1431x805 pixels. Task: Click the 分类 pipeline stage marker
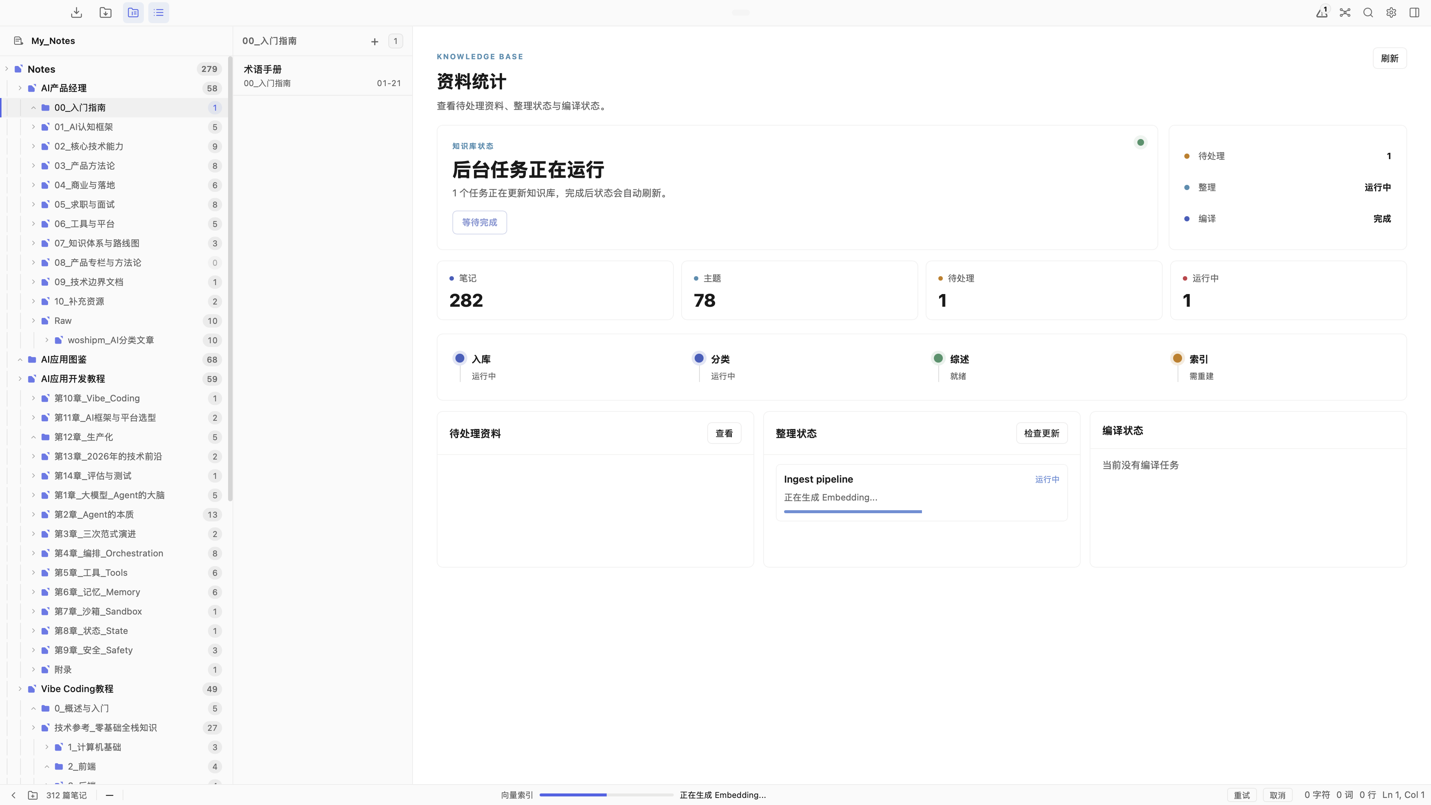coord(699,358)
